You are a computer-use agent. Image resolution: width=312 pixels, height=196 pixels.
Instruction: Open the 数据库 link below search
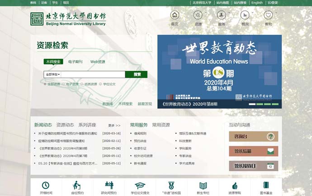[108, 104]
